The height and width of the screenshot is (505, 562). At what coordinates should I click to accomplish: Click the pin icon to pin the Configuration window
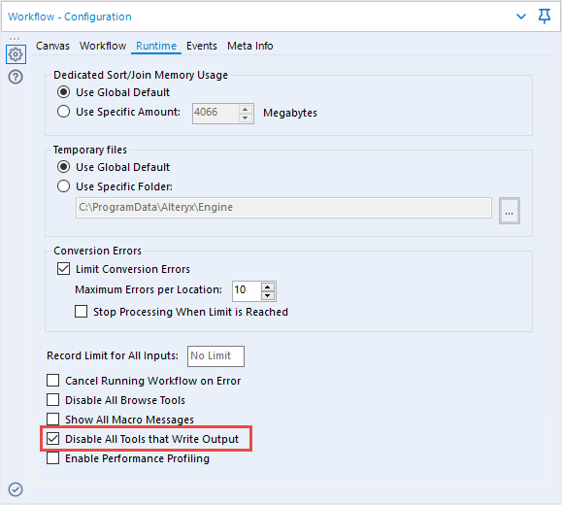[545, 17]
